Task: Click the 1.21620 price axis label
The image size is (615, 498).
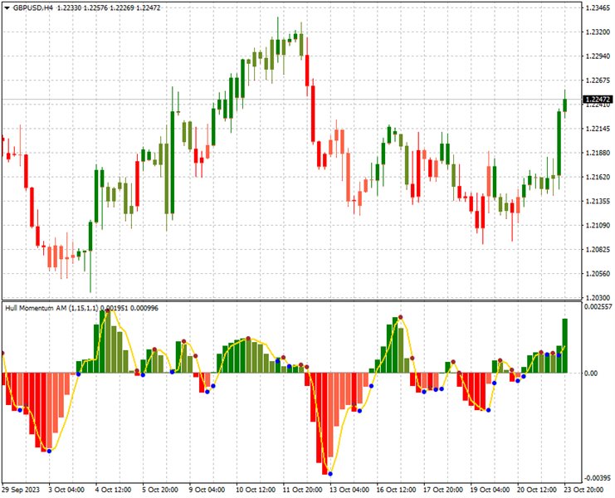Action: (598, 177)
